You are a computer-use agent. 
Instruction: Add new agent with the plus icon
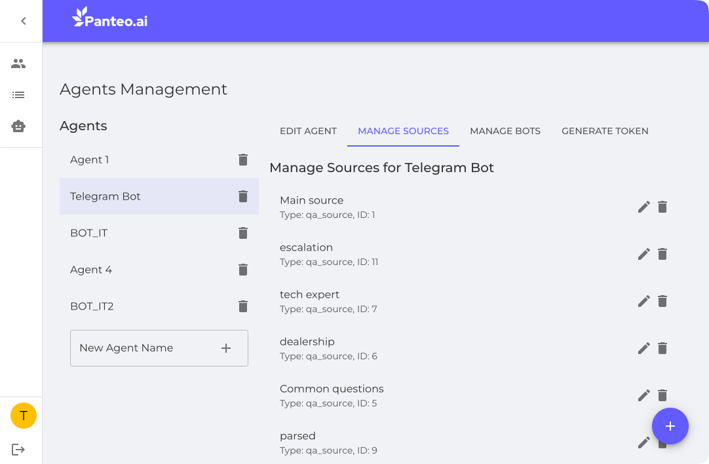pos(226,348)
